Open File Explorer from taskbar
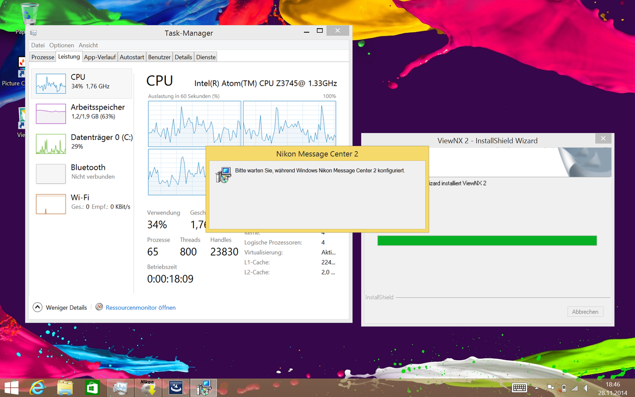The width and height of the screenshot is (635, 397). pyautogui.click(x=65, y=388)
